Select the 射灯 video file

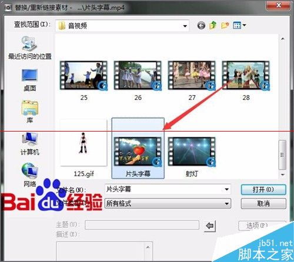192,157
